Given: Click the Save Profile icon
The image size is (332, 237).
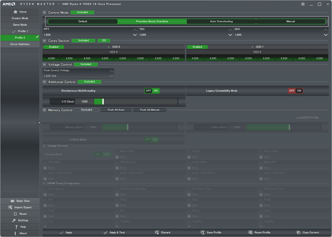Looking at the screenshot, I should pos(203,233).
